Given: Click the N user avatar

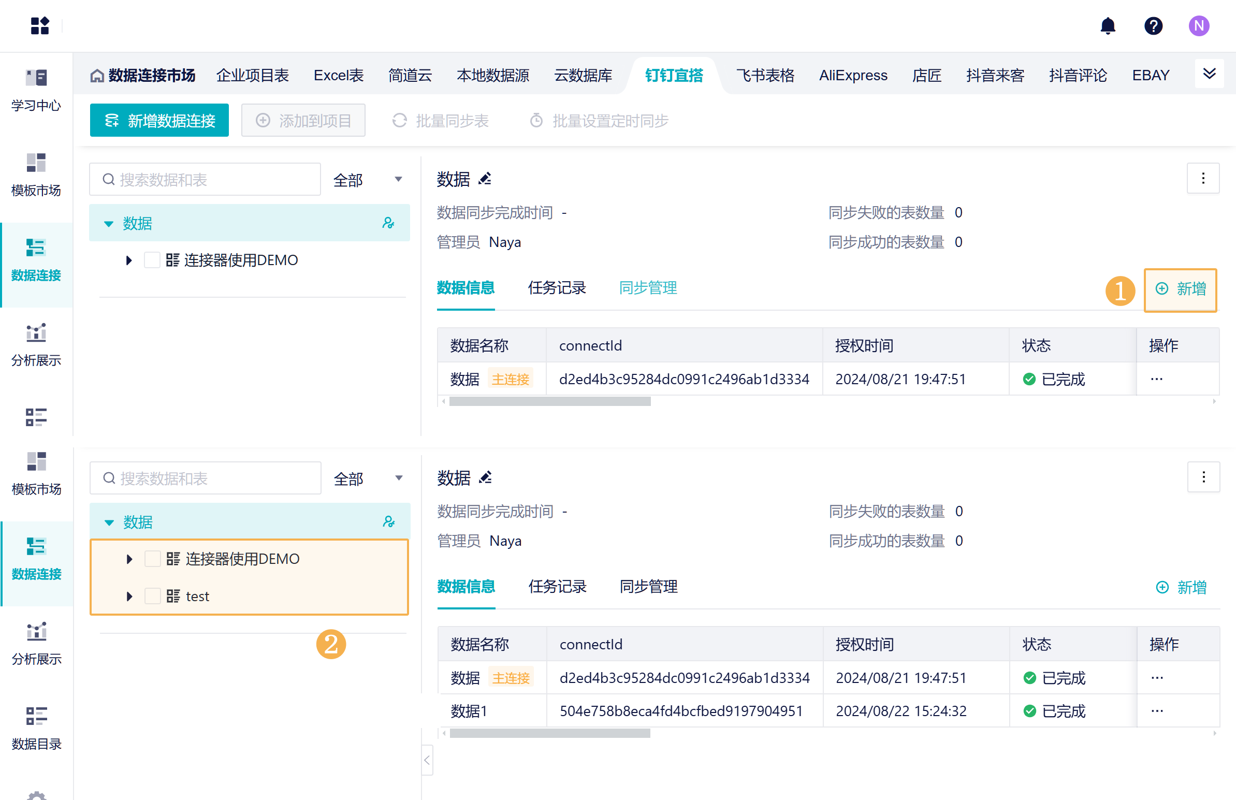Looking at the screenshot, I should coord(1199,25).
